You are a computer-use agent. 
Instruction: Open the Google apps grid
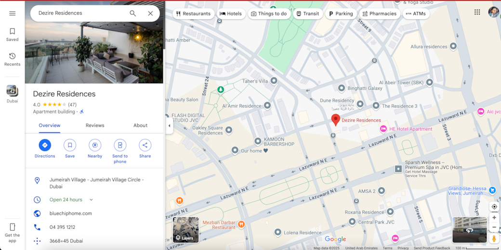pyautogui.click(x=477, y=12)
